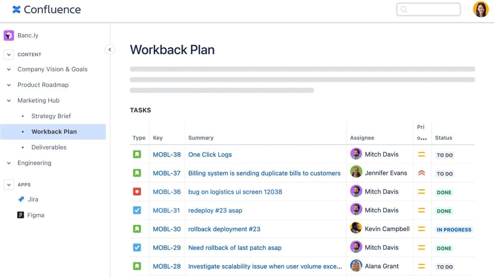Click the task checkbox icon for MOBL-31

pos(137,210)
